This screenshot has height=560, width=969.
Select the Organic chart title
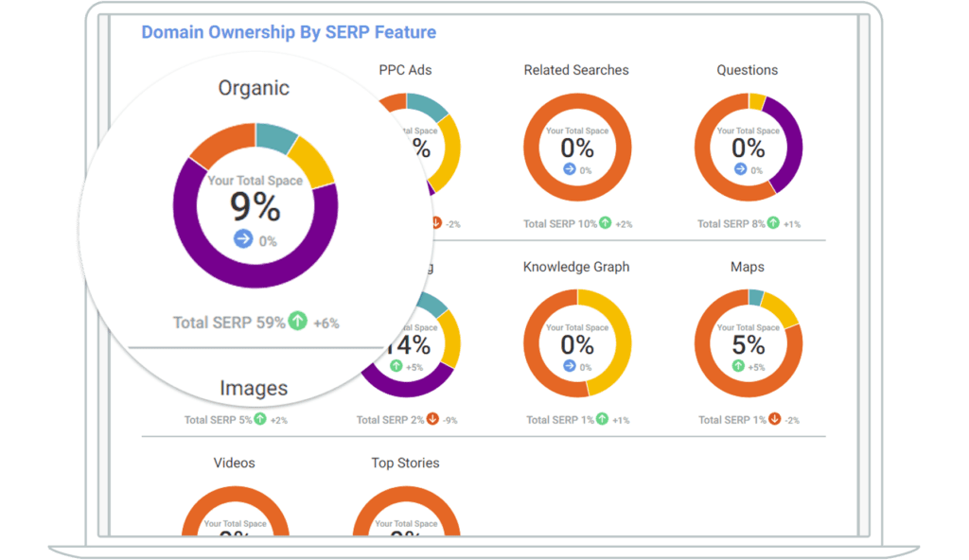[254, 87]
